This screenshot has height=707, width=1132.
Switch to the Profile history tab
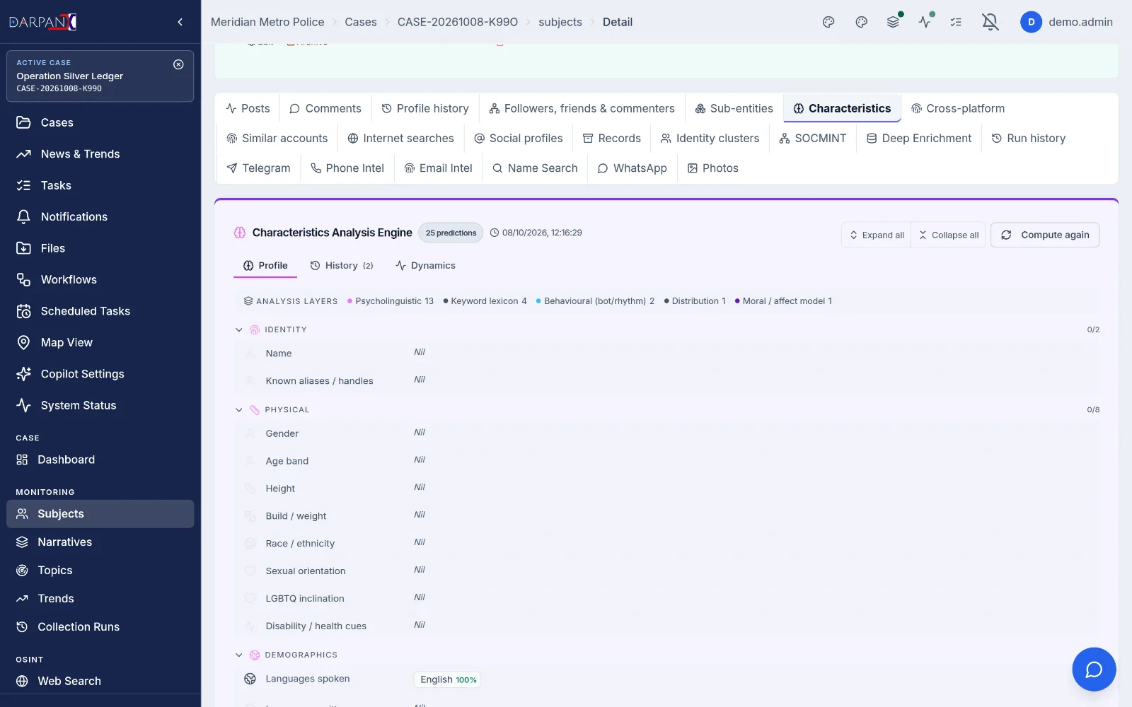click(x=425, y=108)
